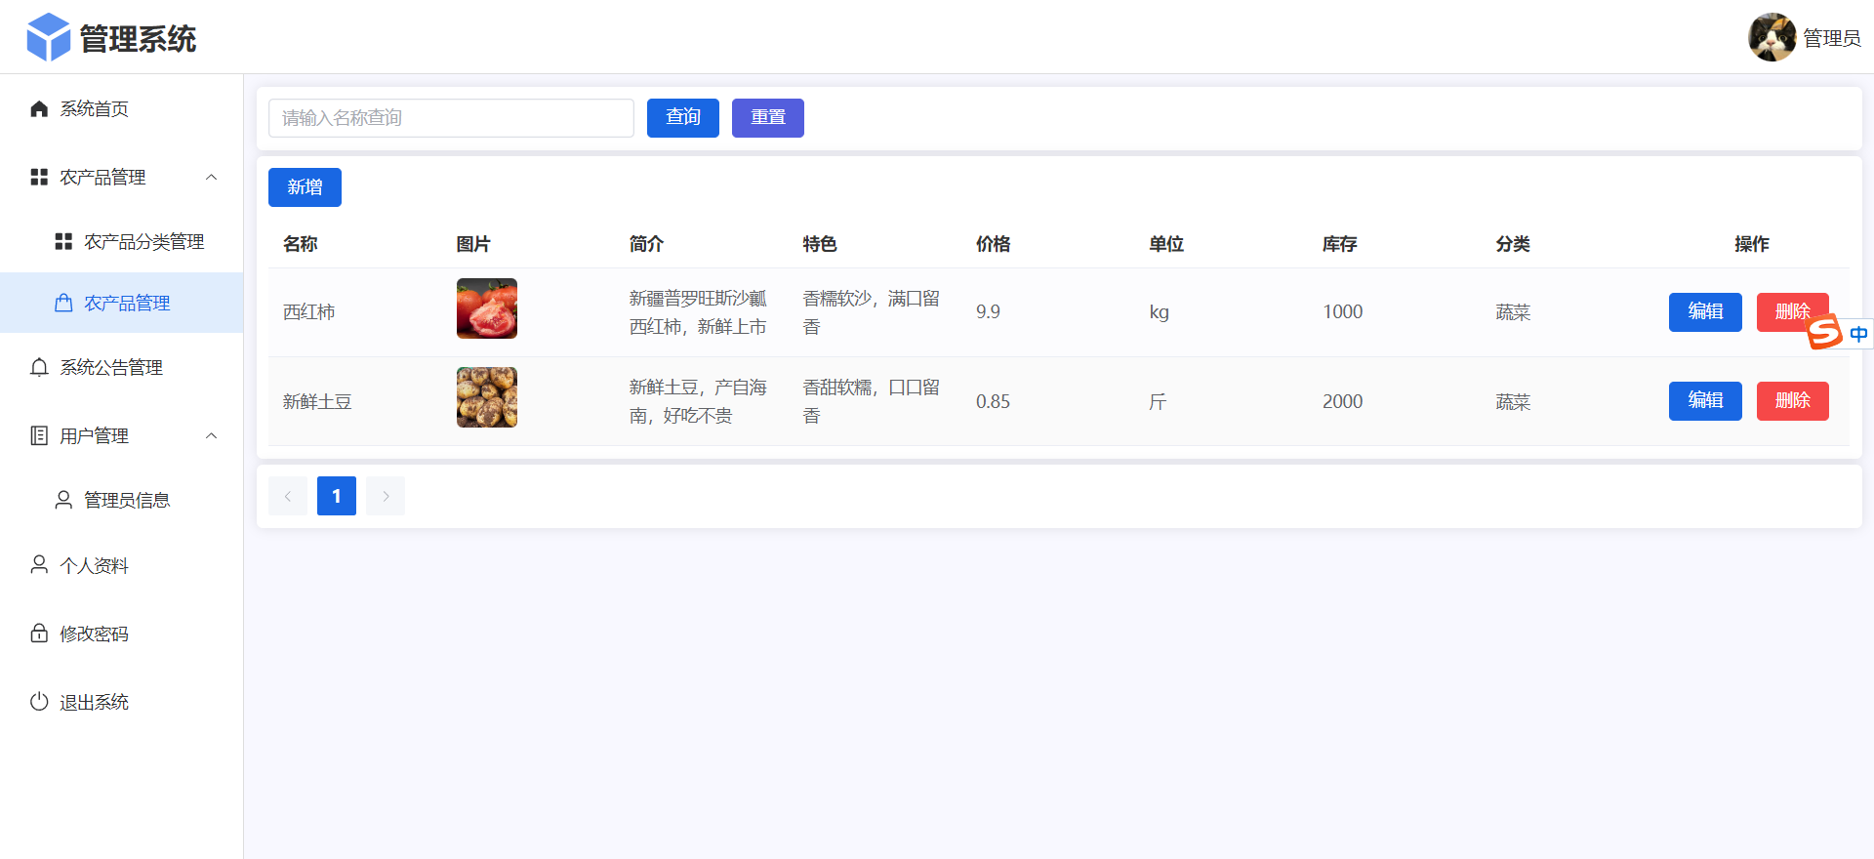The width and height of the screenshot is (1874, 859).
Task: Collapse the 用户管理 menu chevron
Action: click(212, 435)
